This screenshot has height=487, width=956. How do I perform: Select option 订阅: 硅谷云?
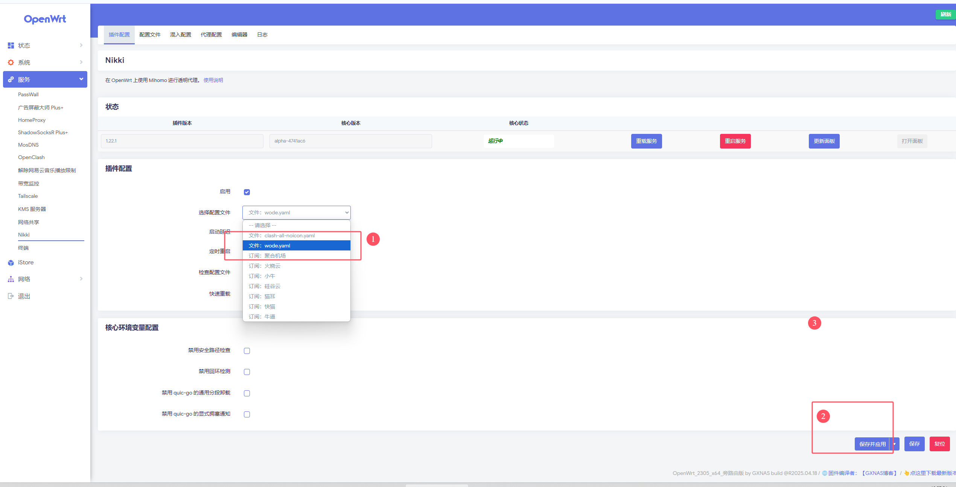click(x=297, y=286)
